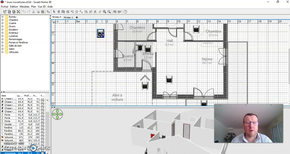Sort furniture list by H... height column
290x154 pixels.
click(x=36, y=95)
